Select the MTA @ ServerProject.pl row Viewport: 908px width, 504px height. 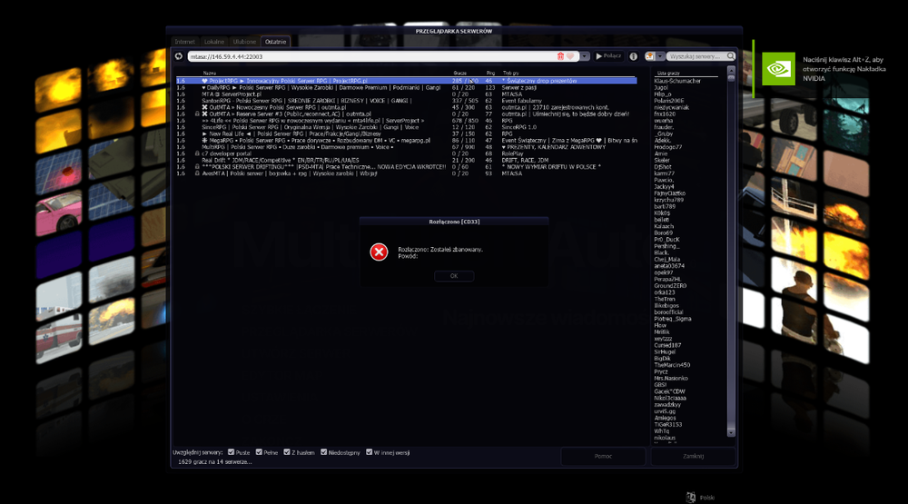point(406,94)
